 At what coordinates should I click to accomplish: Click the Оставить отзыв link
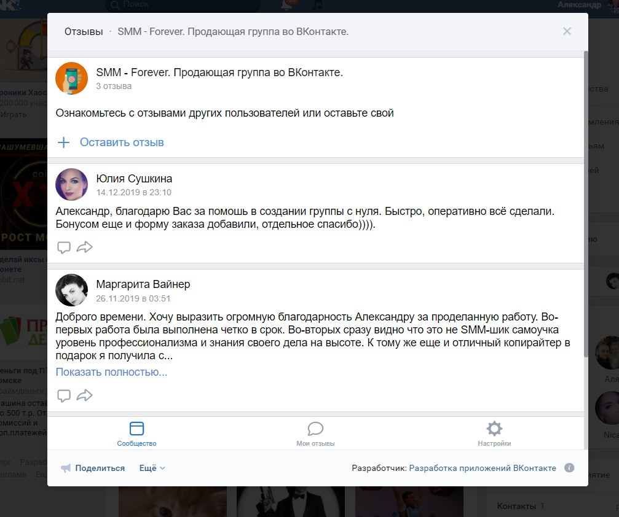[122, 142]
